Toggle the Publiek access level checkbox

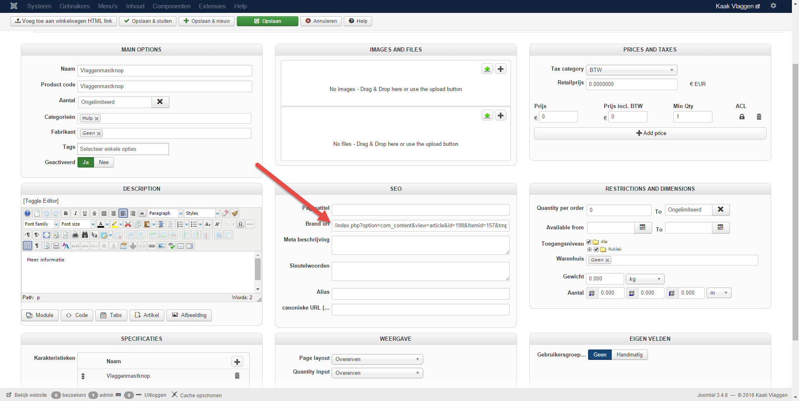coord(596,249)
